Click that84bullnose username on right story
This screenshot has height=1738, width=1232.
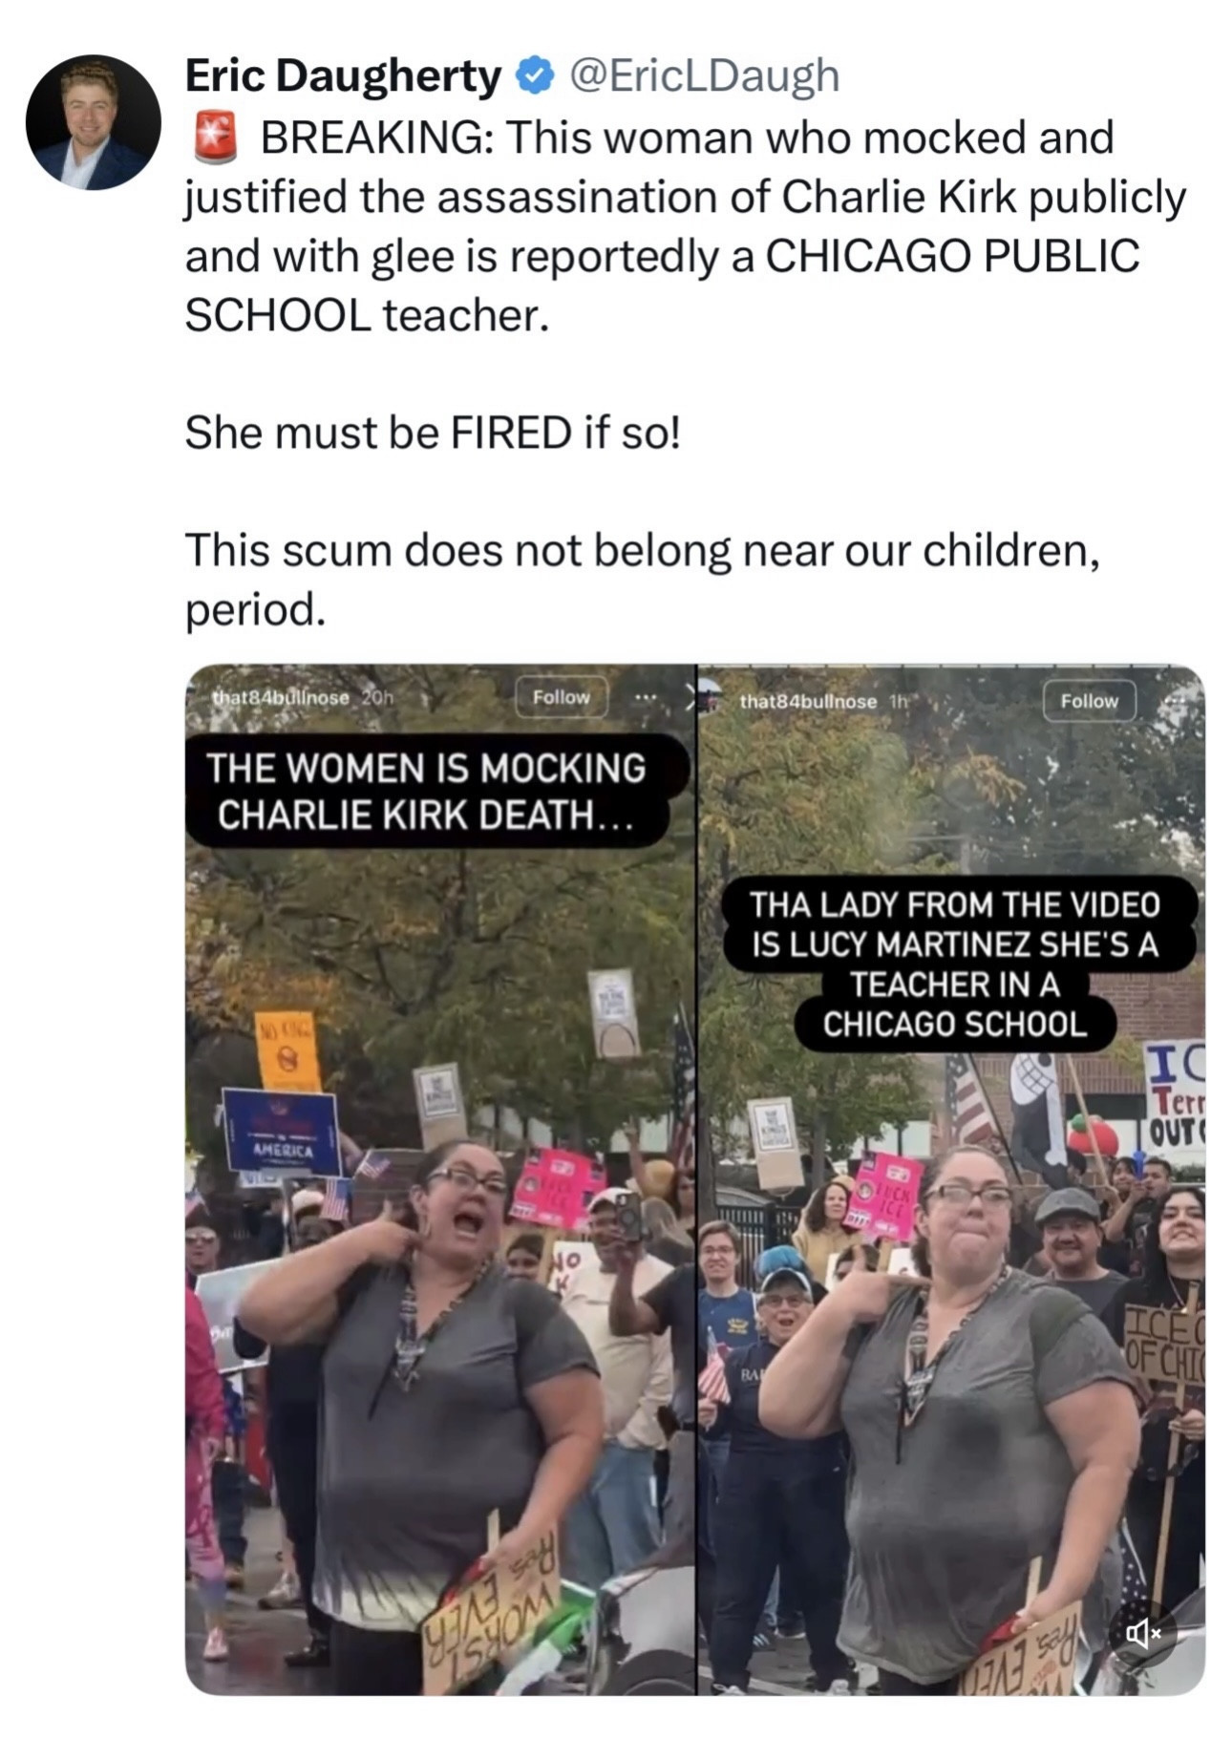(x=808, y=701)
